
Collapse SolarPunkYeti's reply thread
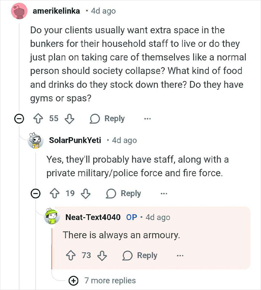35,194
